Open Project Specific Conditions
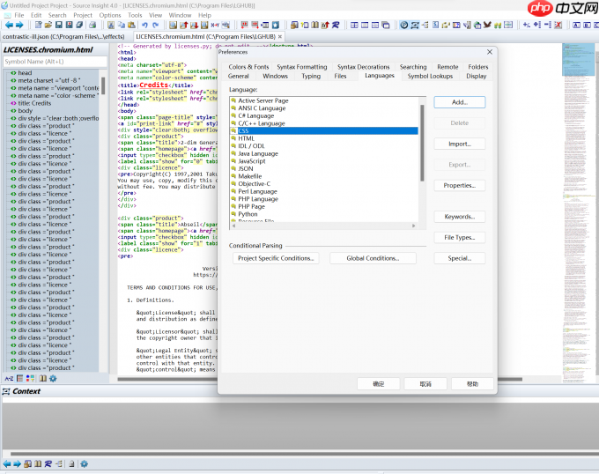The height and width of the screenshot is (474, 599). [276, 258]
